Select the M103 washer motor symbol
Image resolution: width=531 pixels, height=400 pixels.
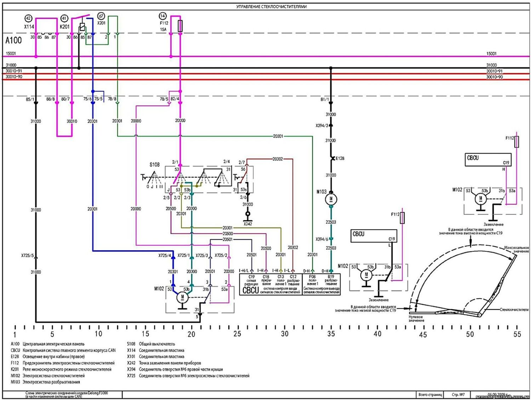[x=331, y=199]
